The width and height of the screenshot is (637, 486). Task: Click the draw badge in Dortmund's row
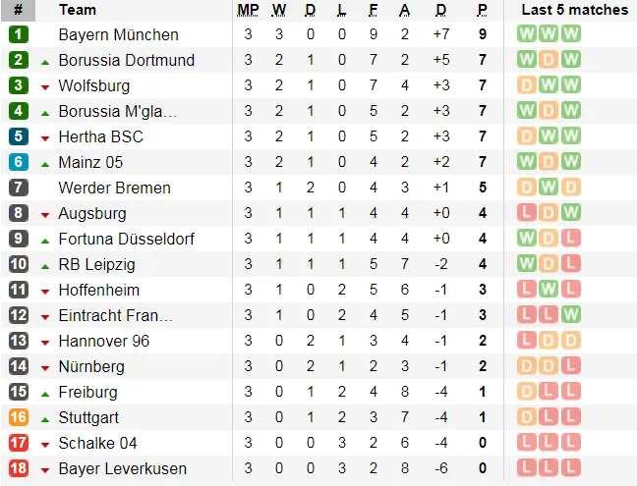[549, 60]
